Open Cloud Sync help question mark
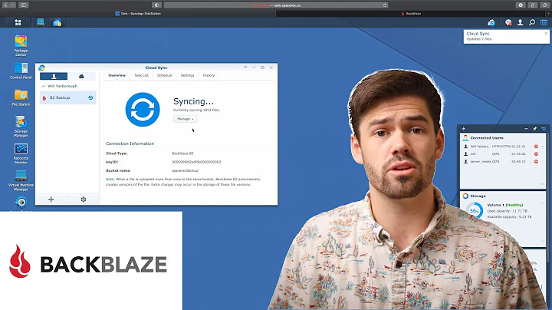This screenshot has height=310, width=552. tap(245, 68)
